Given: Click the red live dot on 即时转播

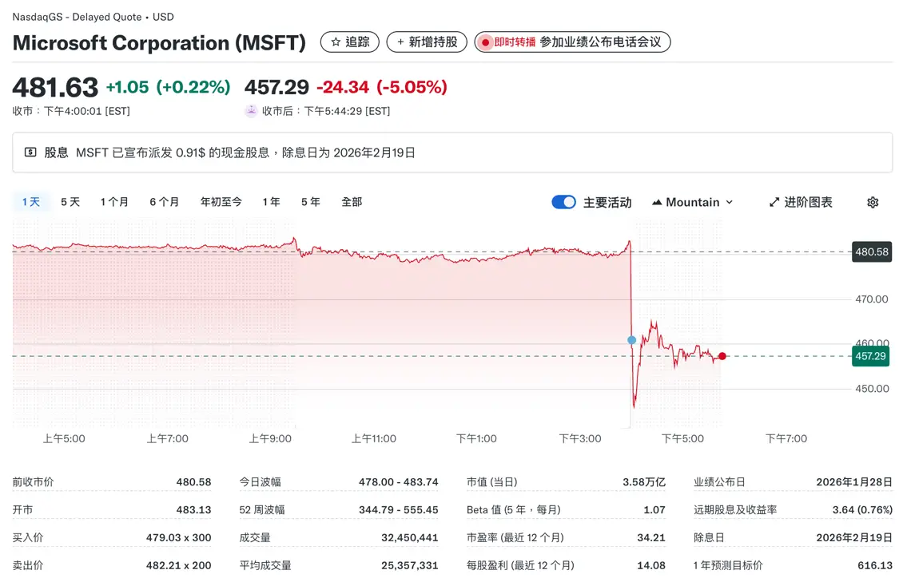Looking at the screenshot, I should pyautogui.click(x=485, y=42).
